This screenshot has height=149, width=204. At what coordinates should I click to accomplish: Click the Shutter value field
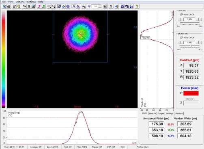(189, 43)
